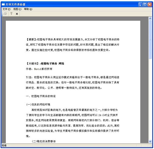Maximize the 打印文件查看器 window
The width and height of the screenshot is (154, 149).
(145, 5)
